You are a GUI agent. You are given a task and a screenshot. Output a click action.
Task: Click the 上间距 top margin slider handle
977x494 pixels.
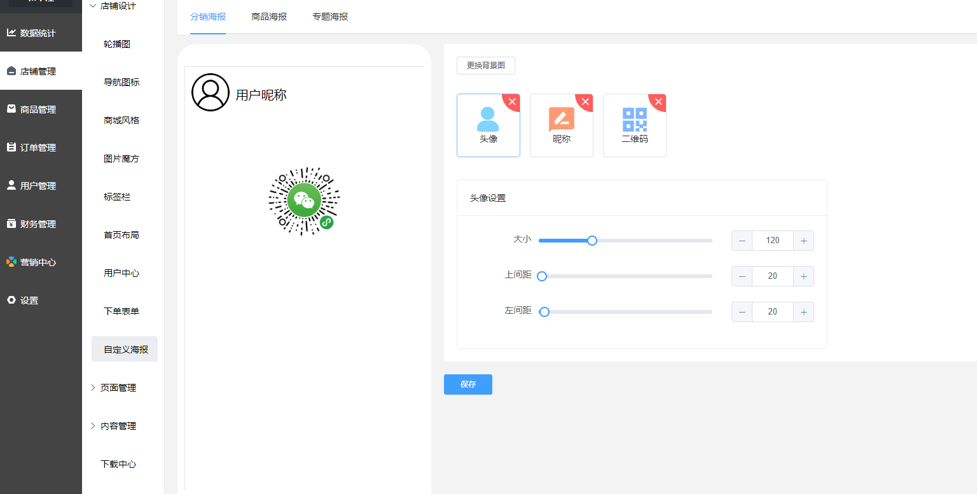coord(542,276)
